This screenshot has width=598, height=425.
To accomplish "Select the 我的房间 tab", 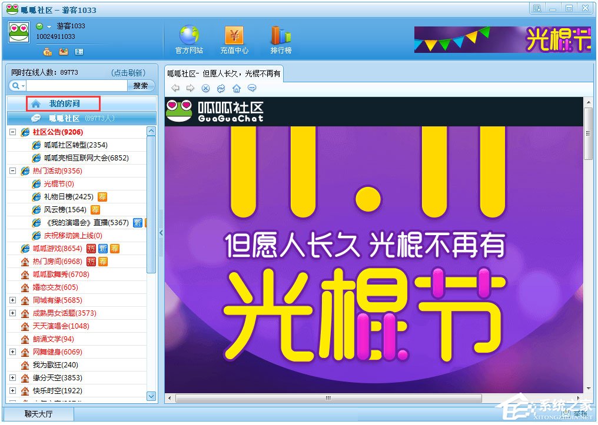I will coord(64,103).
